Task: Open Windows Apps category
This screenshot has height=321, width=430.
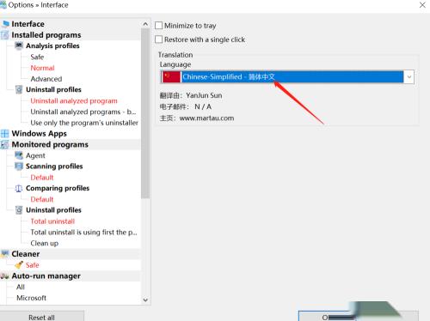Action: [x=39, y=134]
